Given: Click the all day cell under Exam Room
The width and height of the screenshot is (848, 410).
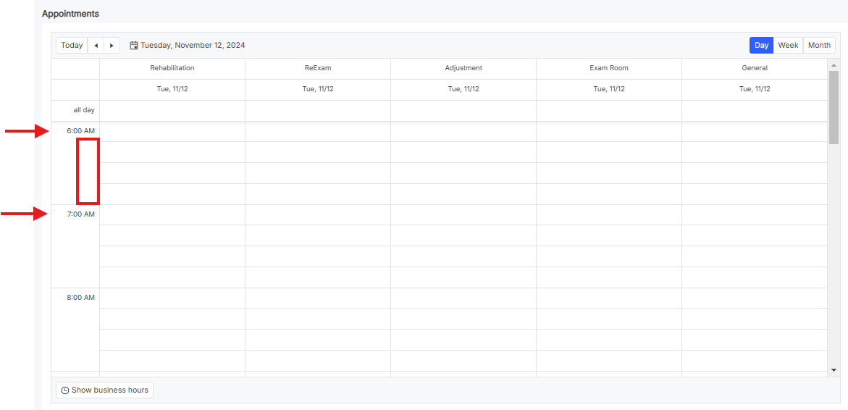Looking at the screenshot, I should pyautogui.click(x=609, y=111).
